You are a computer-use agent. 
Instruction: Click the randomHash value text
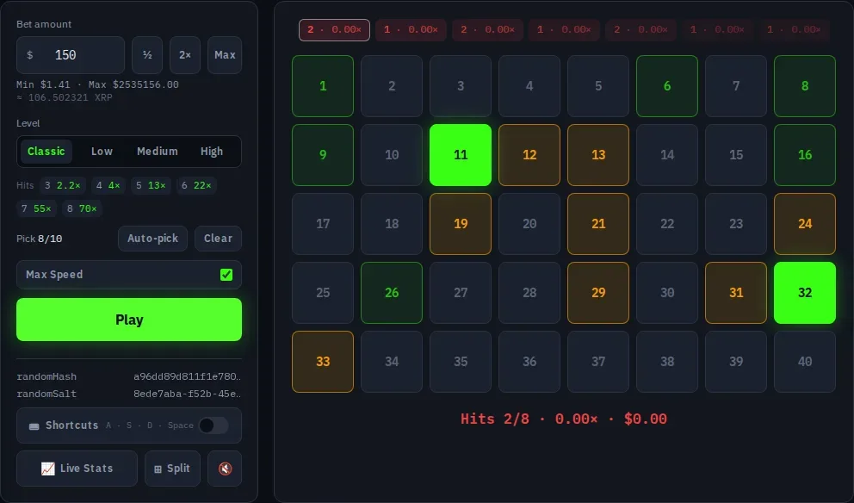[x=187, y=376]
